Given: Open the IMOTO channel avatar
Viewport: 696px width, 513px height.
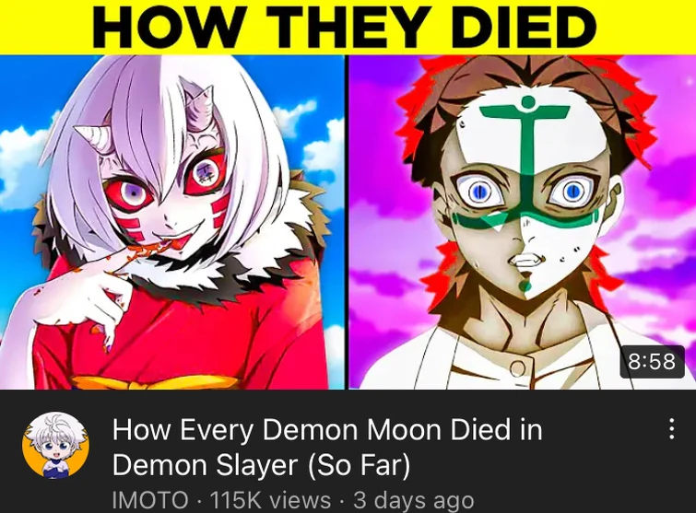Looking at the screenshot, I should (55, 445).
